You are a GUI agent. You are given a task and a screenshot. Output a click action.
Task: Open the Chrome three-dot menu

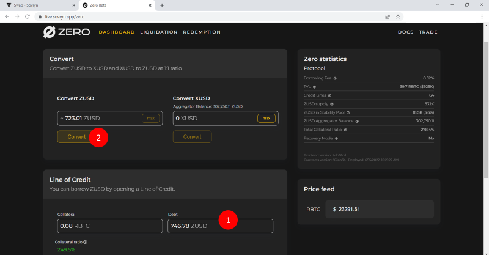(482, 17)
